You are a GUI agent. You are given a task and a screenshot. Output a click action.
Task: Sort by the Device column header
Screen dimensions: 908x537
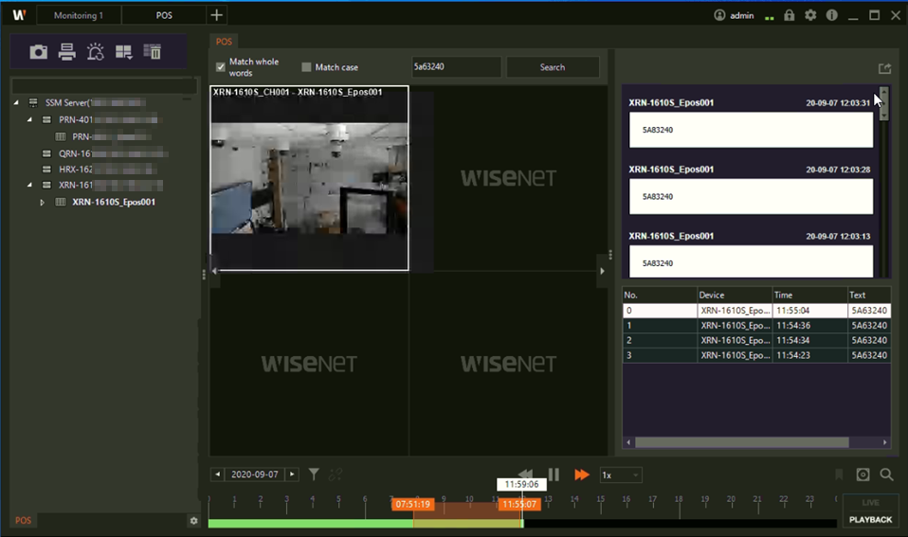[735, 295]
